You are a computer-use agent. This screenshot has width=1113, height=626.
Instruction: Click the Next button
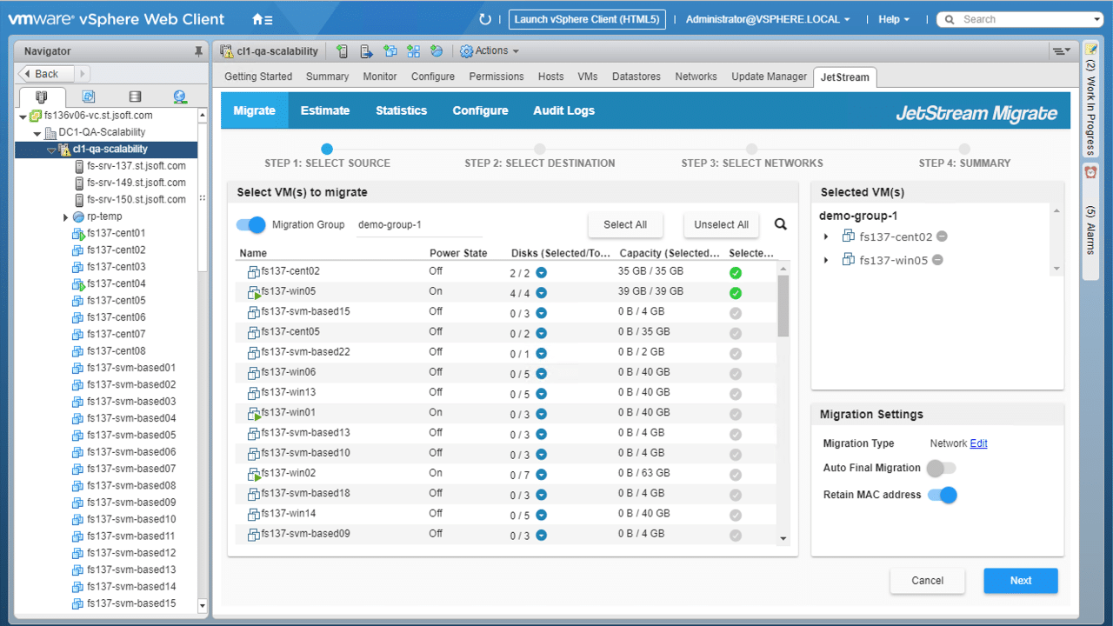pyautogui.click(x=1021, y=581)
